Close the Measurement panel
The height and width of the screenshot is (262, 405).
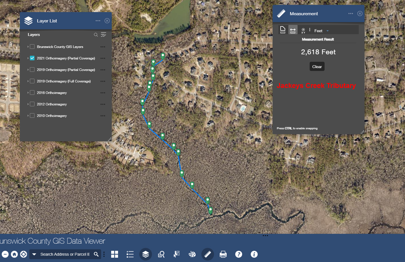pyautogui.click(x=360, y=14)
